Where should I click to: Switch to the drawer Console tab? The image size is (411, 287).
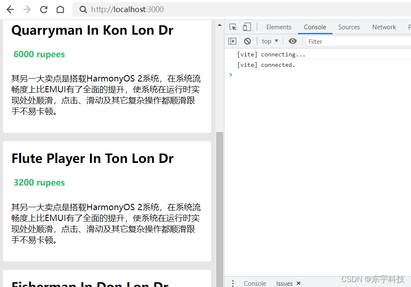click(255, 283)
